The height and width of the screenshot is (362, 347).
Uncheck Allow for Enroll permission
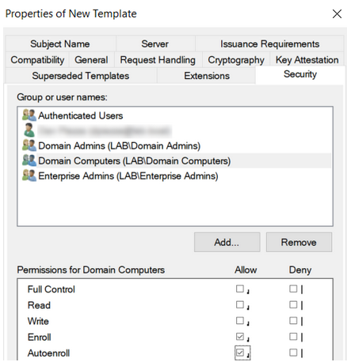tap(240, 337)
